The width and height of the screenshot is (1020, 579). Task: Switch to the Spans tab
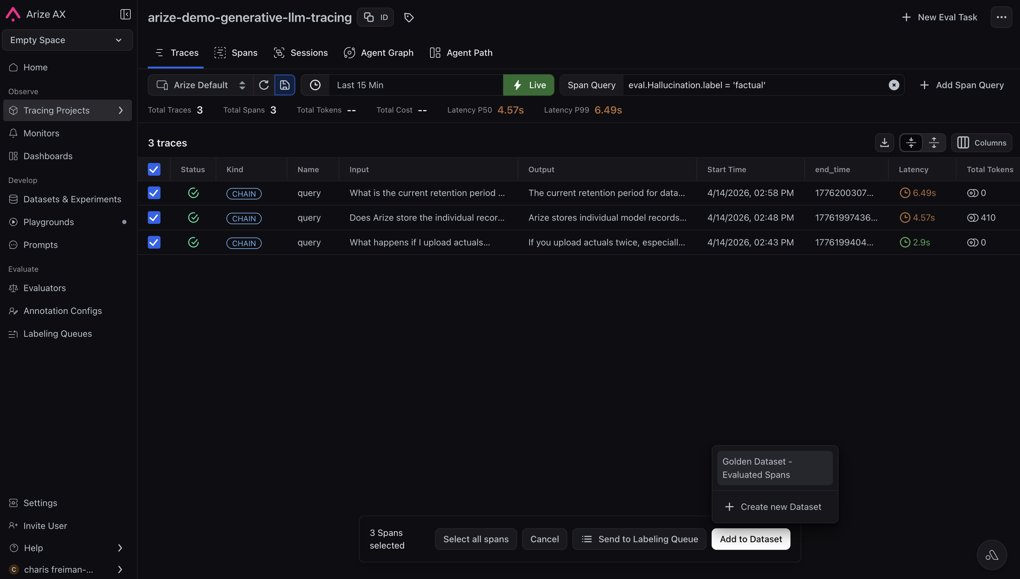pos(236,53)
